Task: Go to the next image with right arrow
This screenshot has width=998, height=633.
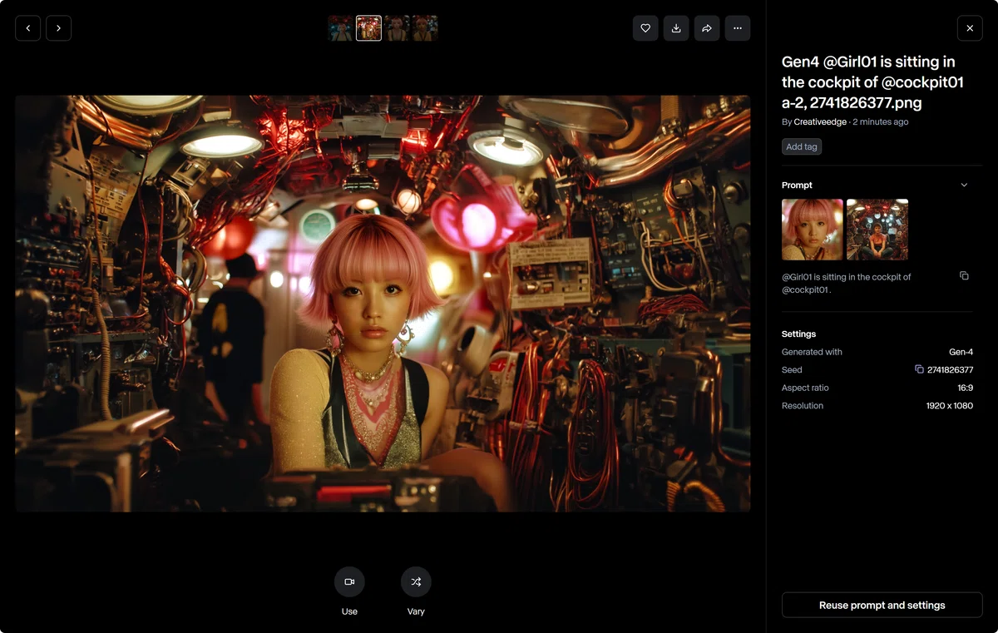Action: click(58, 28)
